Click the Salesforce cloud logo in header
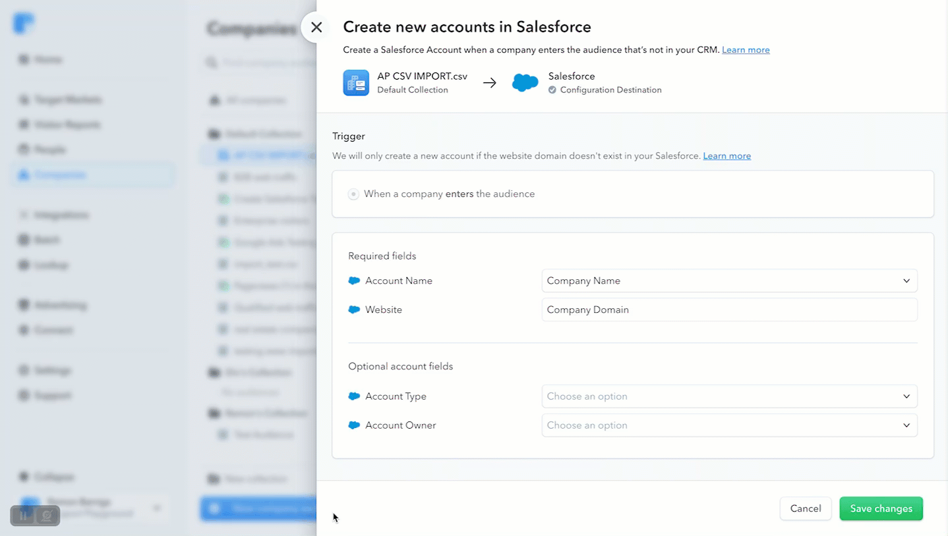The height and width of the screenshot is (536, 948). [x=525, y=83]
